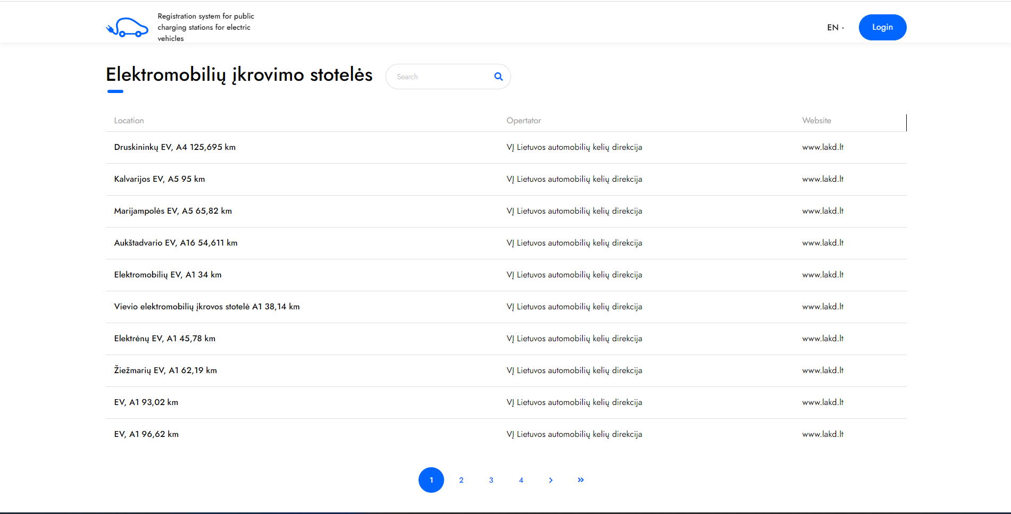Click www.lakd.lt in EV A1 96,62 row
This screenshot has width=1011, height=514.
click(823, 434)
